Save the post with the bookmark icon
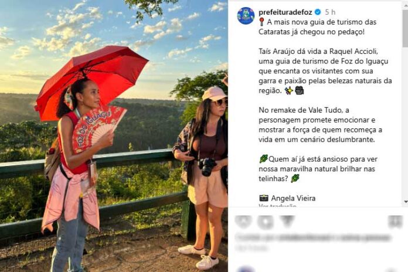 click(x=395, y=222)
